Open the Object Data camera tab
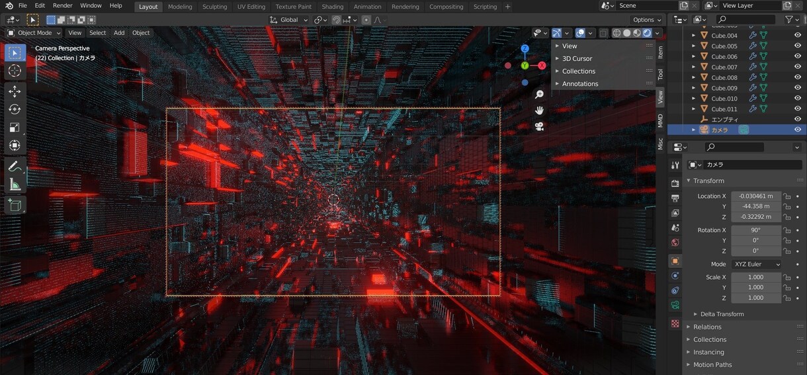807x375 pixels. point(675,305)
